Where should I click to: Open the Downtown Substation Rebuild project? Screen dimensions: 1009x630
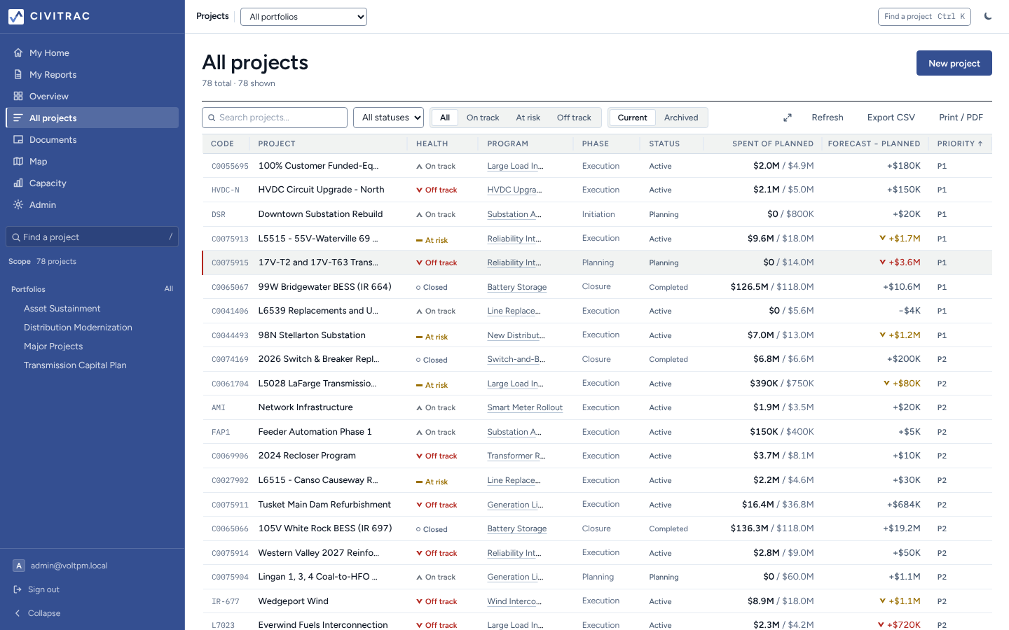pos(320,214)
